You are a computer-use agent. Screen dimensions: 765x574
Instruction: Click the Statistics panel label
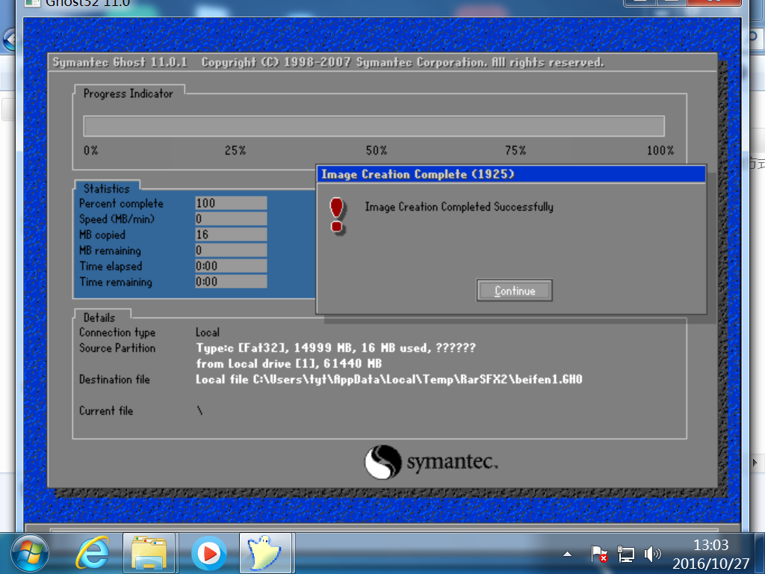point(106,188)
